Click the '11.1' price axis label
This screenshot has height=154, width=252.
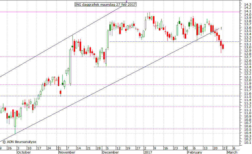248,110
